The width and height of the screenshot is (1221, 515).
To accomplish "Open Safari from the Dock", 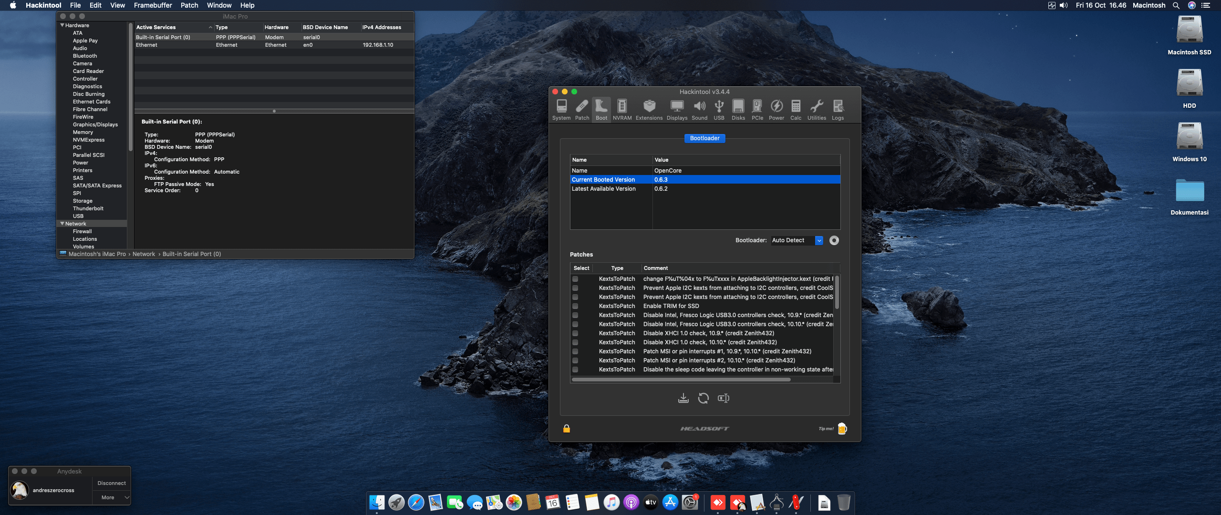I will 416,502.
